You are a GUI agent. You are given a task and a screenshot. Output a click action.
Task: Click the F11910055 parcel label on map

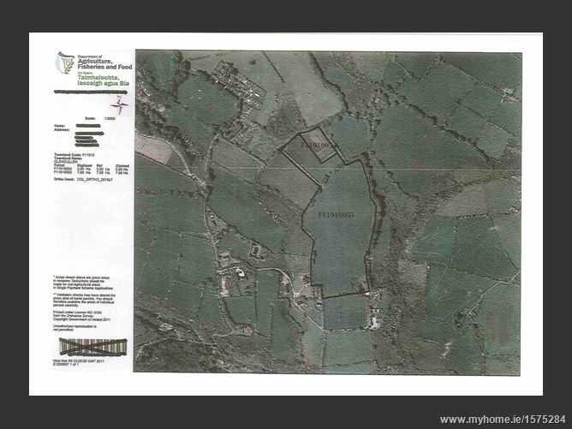tap(336, 211)
